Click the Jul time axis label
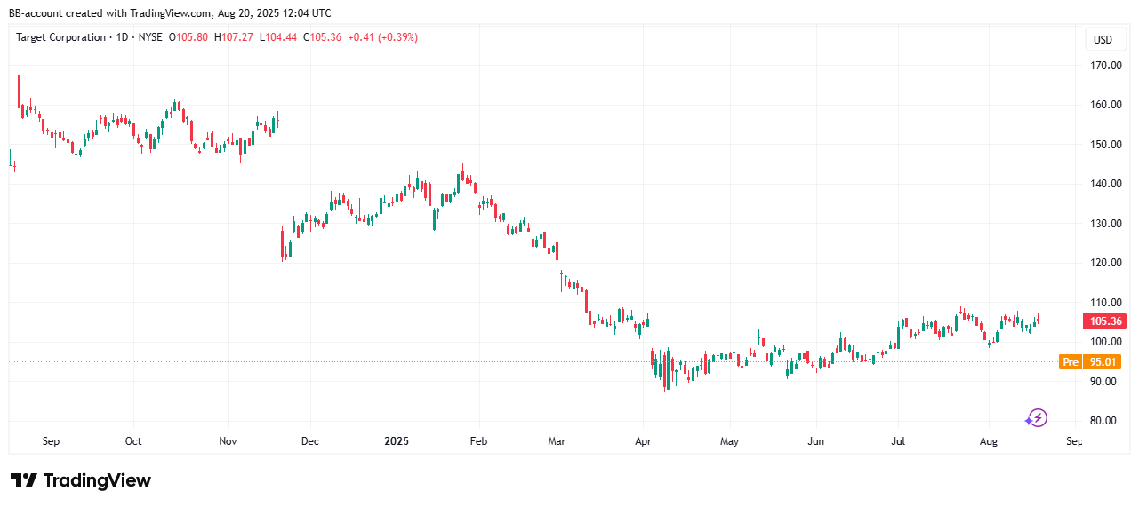The image size is (1139, 507). pyautogui.click(x=898, y=440)
